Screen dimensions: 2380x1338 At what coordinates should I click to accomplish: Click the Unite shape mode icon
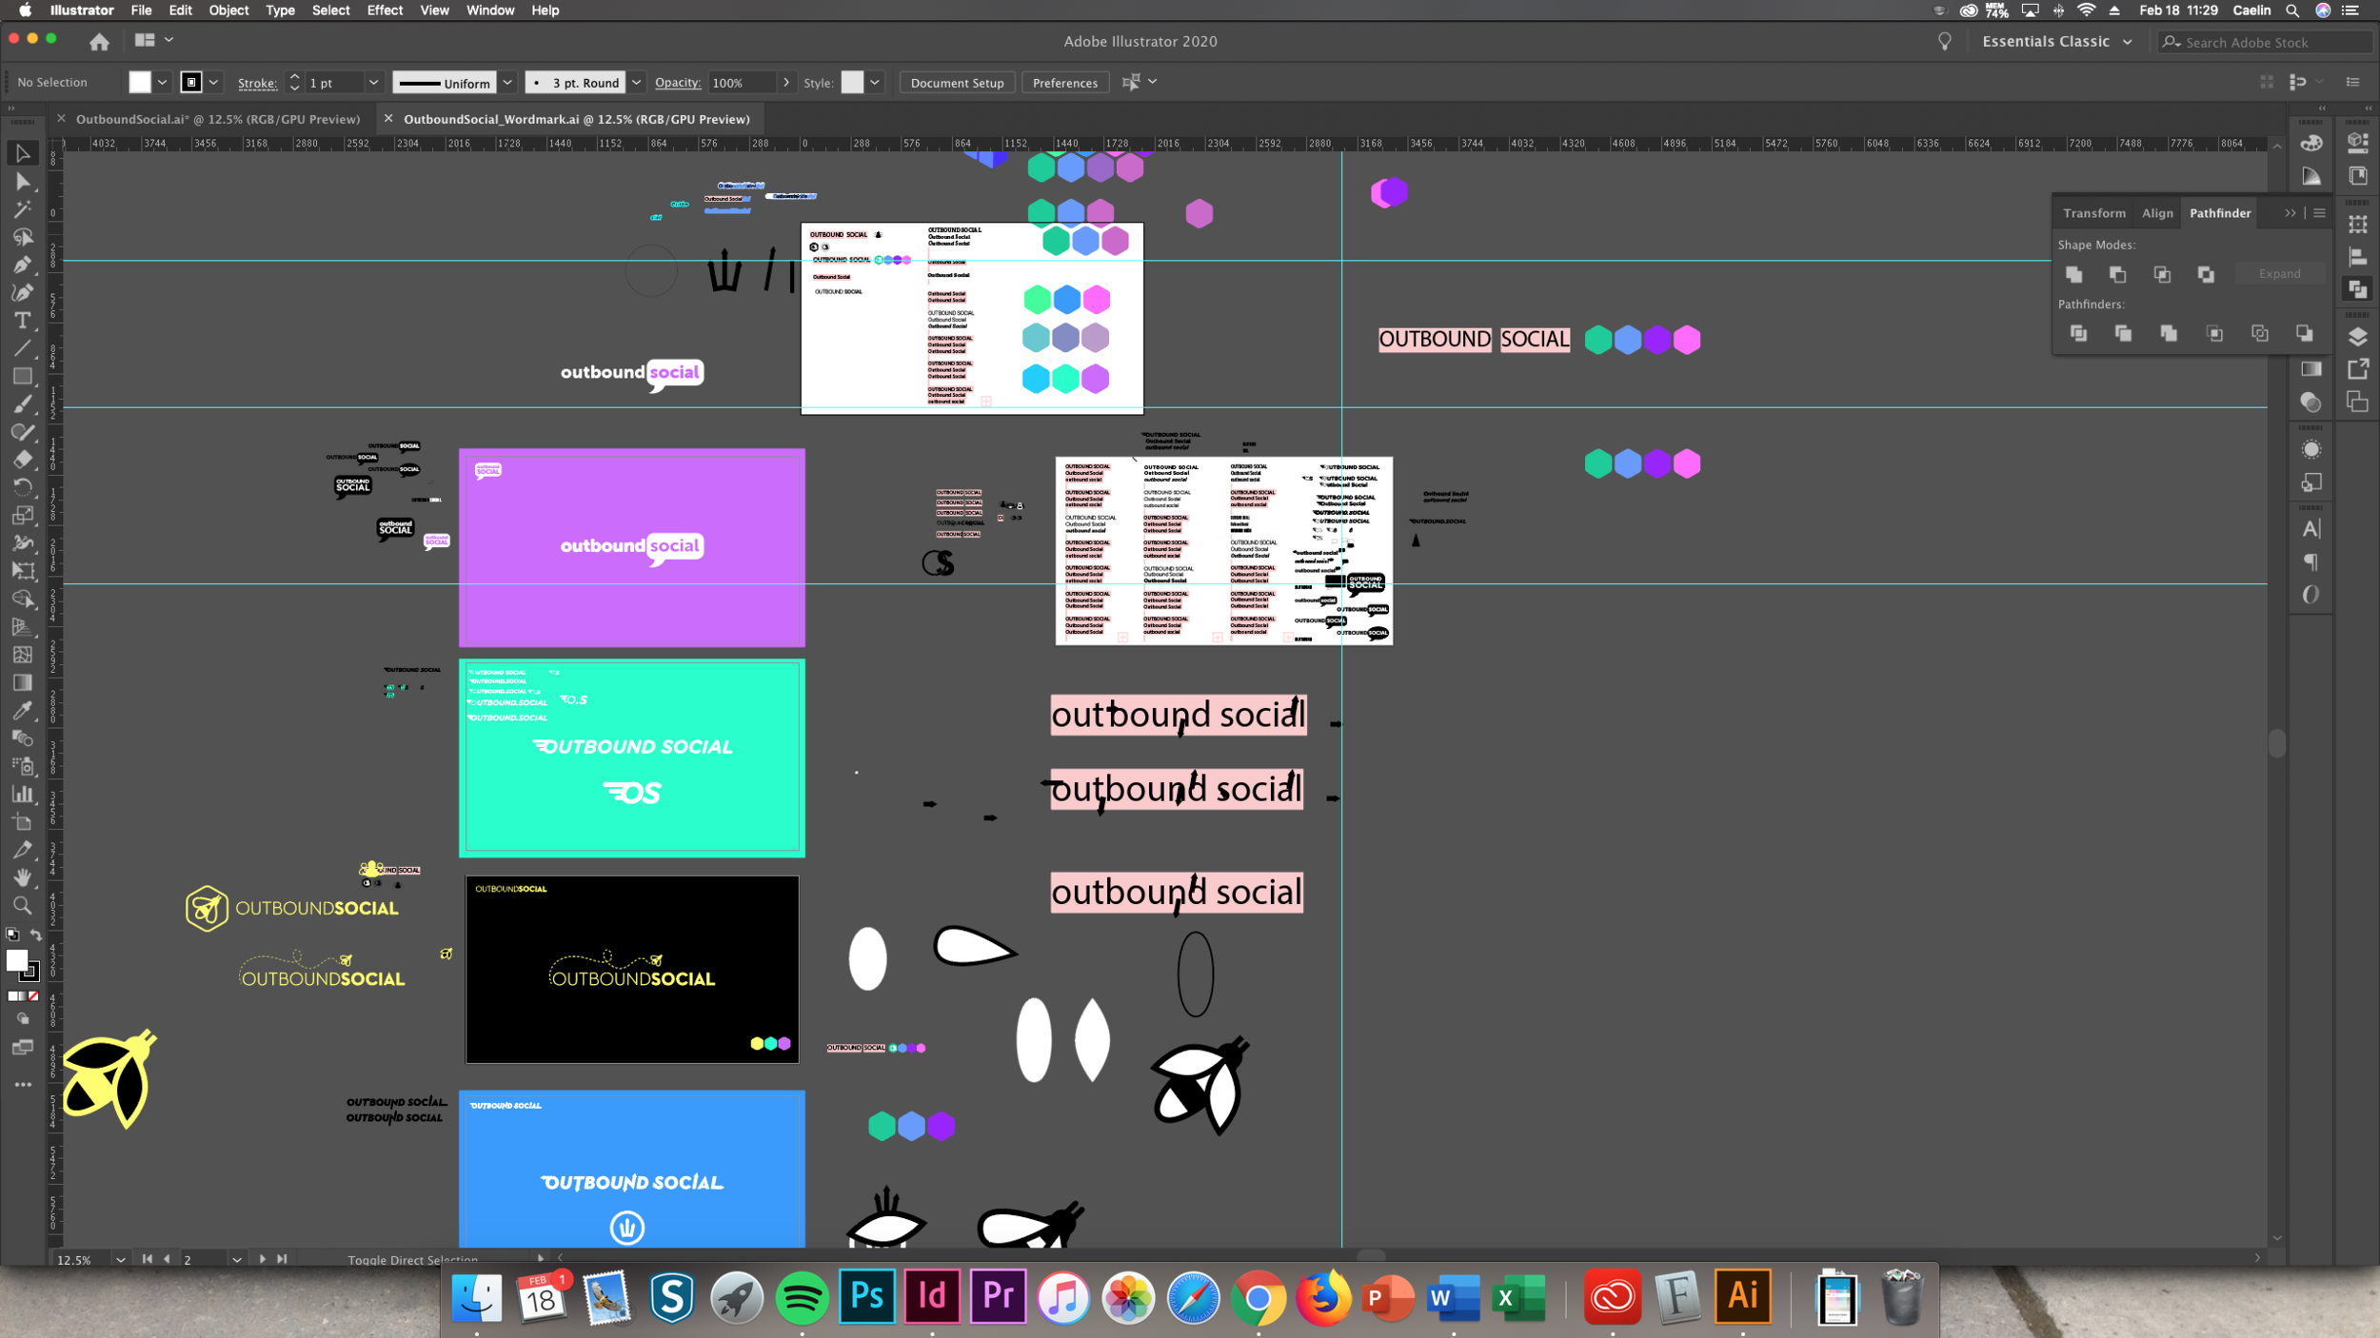(x=2073, y=274)
